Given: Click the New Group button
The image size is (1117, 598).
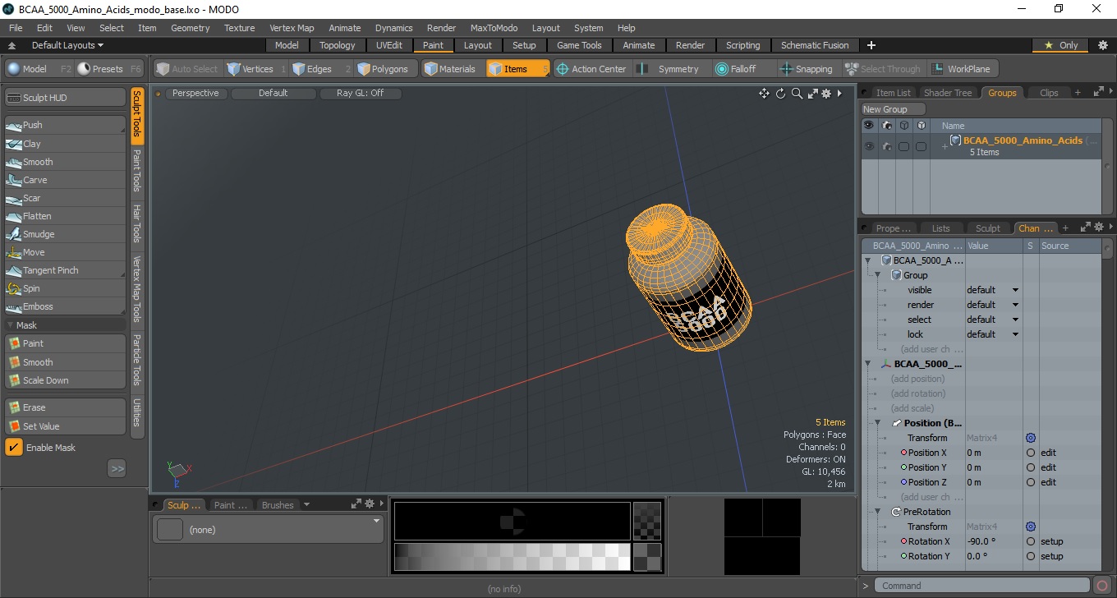Looking at the screenshot, I should point(893,109).
